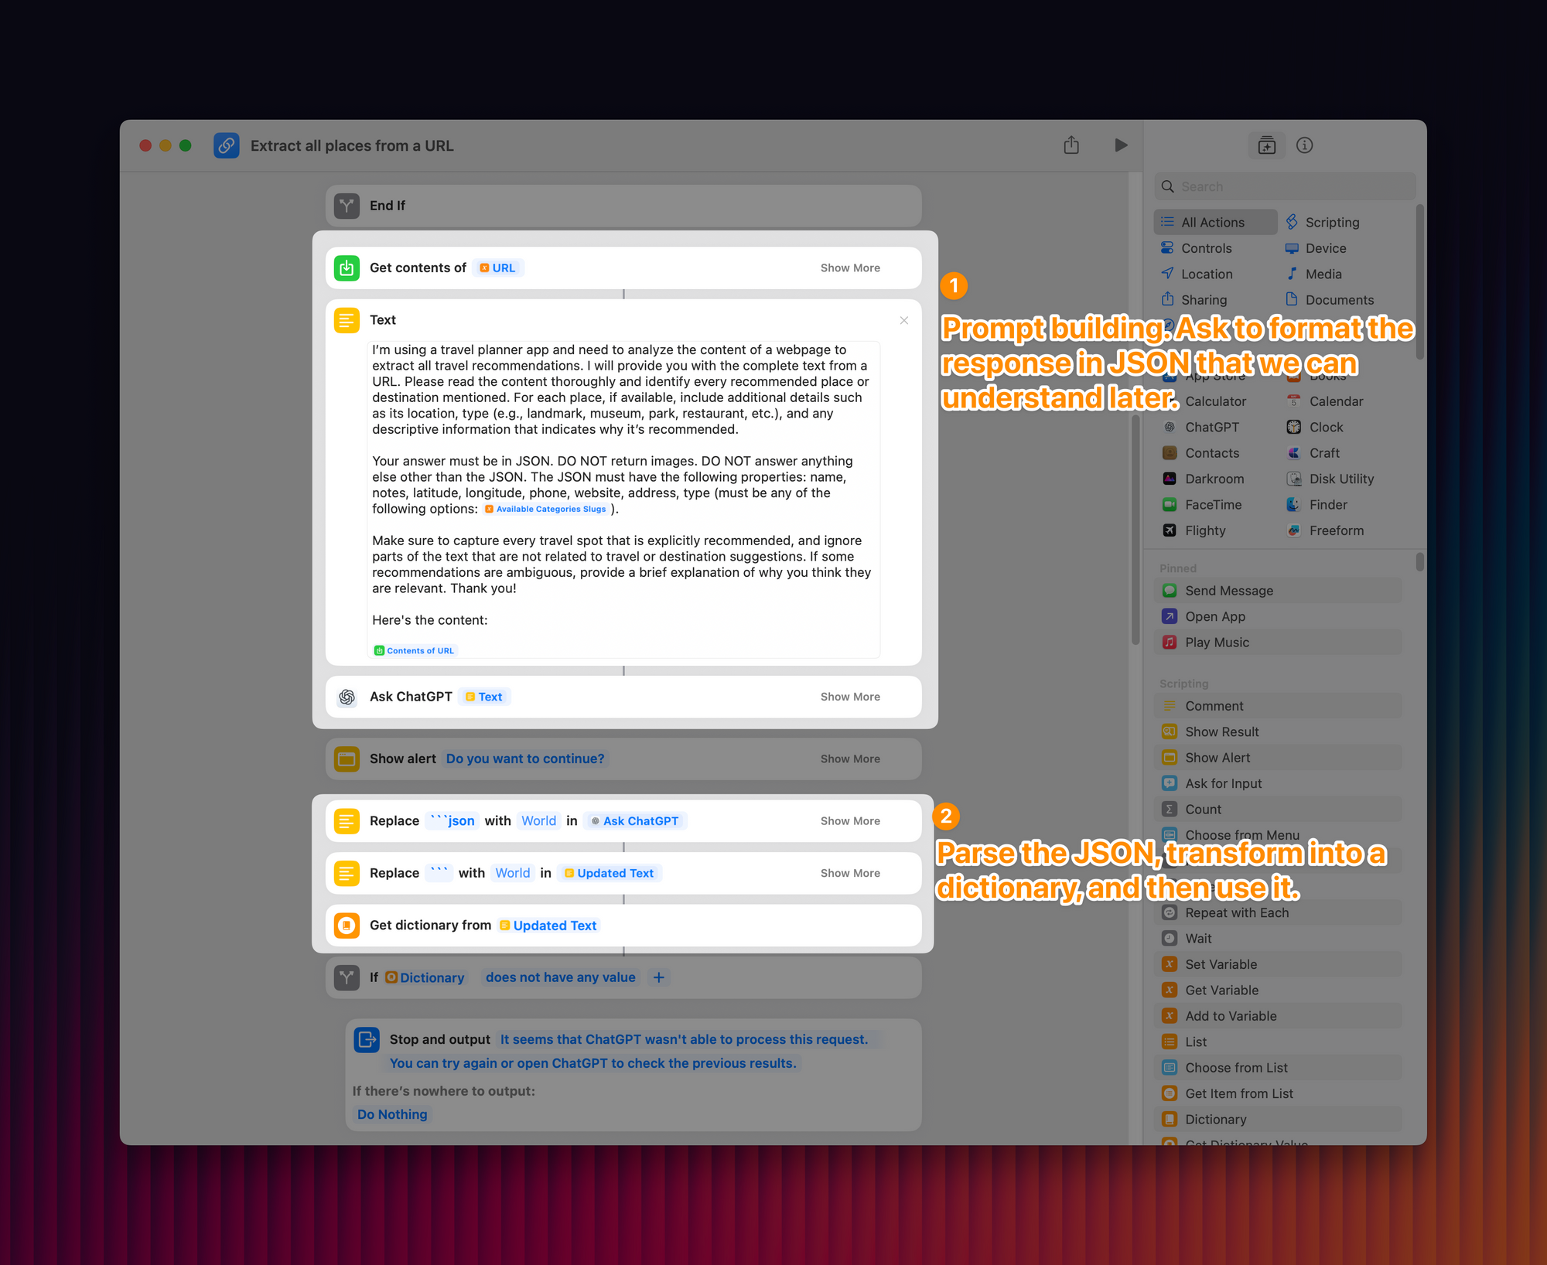Add the Count action
The height and width of the screenshot is (1265, 1547).
click(x=1278, y=810)
